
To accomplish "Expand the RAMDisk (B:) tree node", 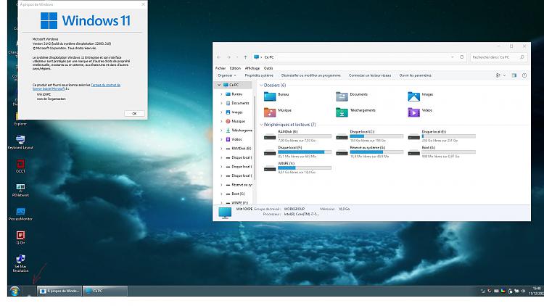I will pos(221,149).
